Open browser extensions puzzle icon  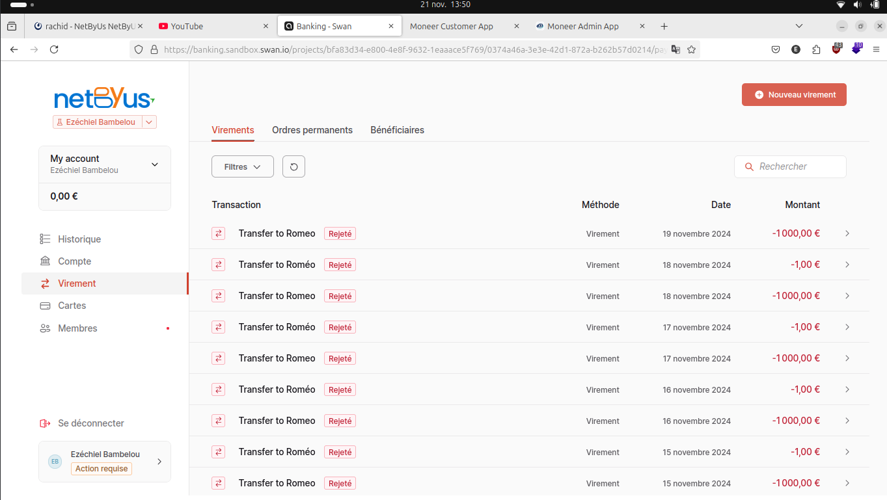tap(816, 49)
